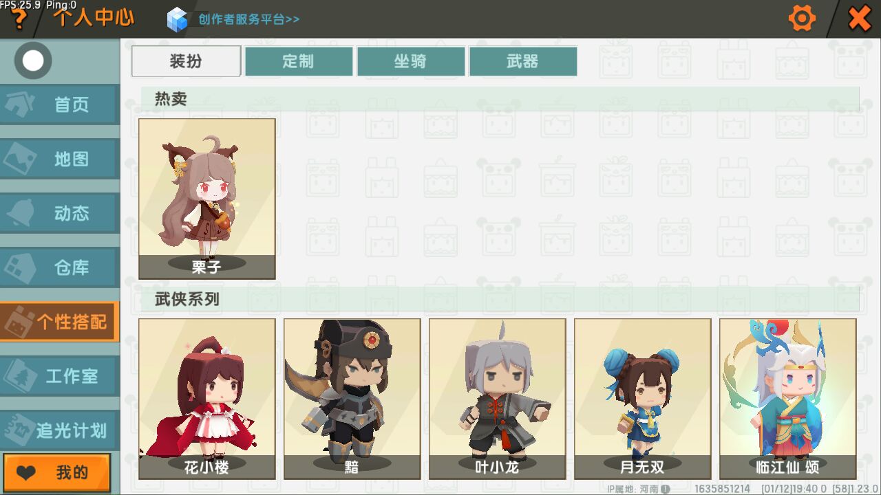
Task: Open 追光计划 in the sidebar
Action: [x=60, y=430]
